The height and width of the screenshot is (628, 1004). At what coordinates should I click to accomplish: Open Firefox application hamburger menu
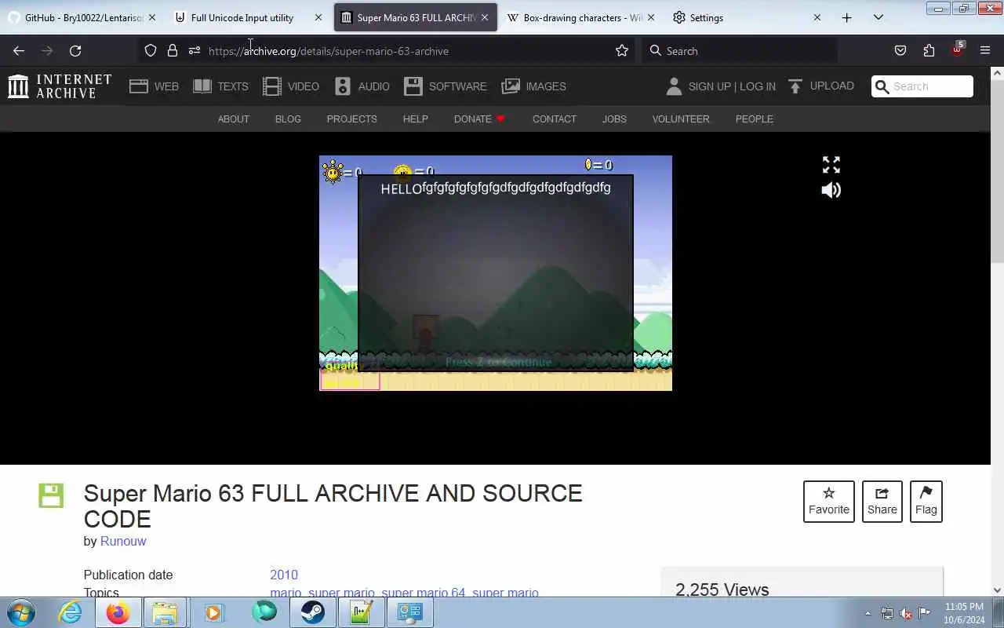[x=985, y=51]
